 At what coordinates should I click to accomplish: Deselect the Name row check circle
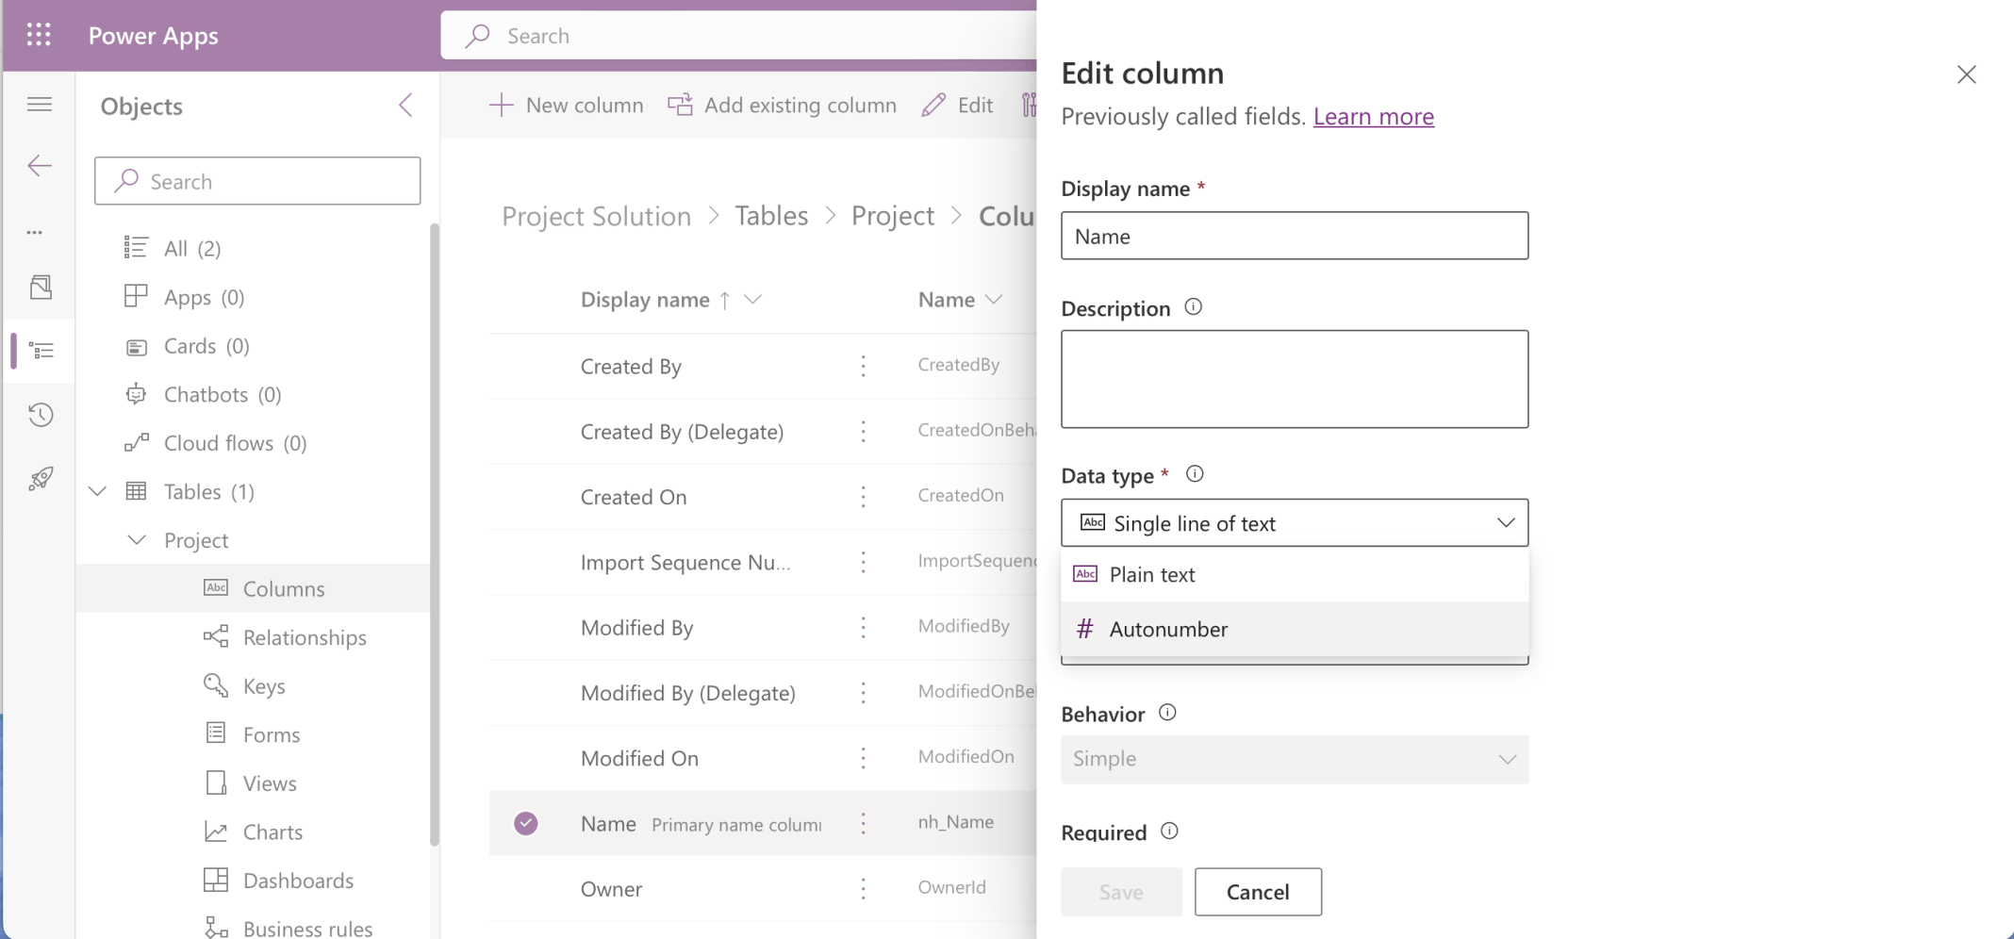pyautogui.click(x=526, y=823)
